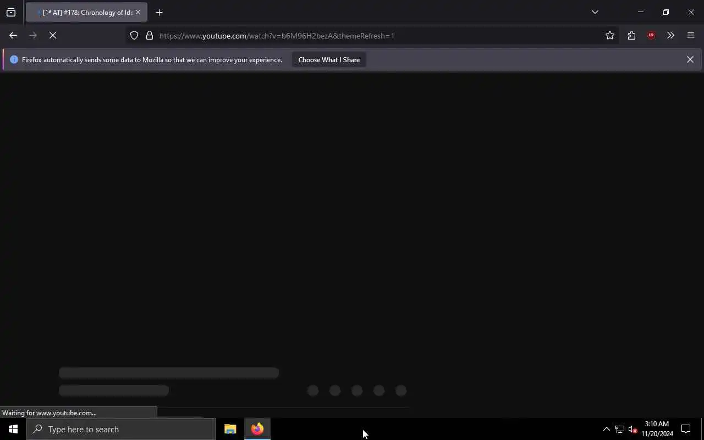
Task: View site security padlock info
Action: 149,36
